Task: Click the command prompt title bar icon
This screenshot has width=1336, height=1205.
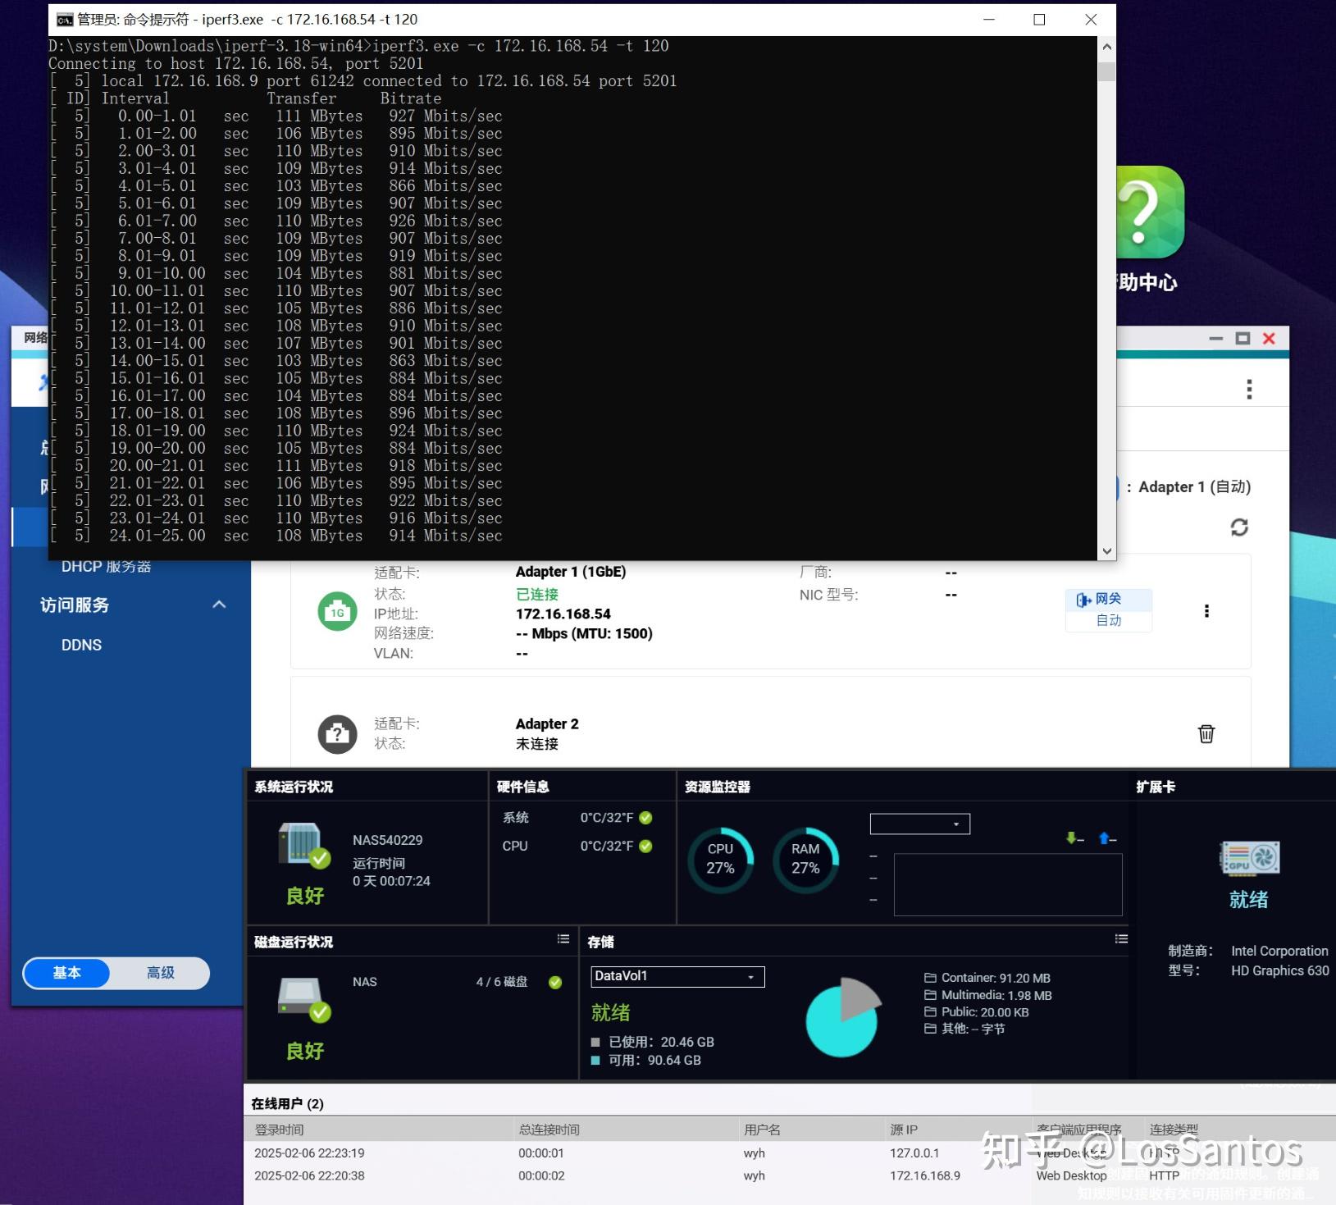Action: 65,20
